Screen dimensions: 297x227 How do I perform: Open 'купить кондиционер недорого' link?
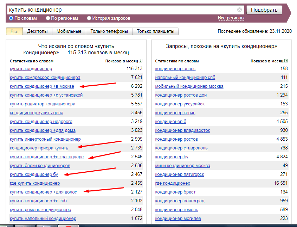41,122
